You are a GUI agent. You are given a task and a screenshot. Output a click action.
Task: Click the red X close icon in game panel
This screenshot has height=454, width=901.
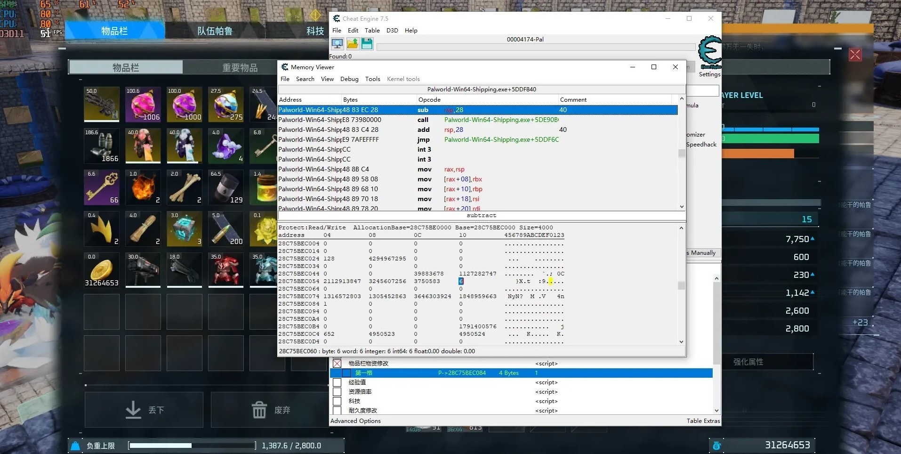pos(855,55)
